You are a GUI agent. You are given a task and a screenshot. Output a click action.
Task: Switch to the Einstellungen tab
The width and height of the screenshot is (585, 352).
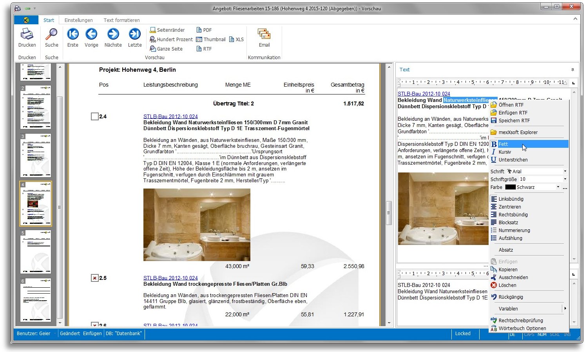(78, 20)
